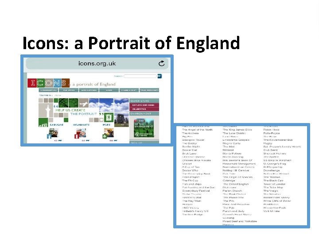Click the airplane silhouette tile

tap(84, 103)
